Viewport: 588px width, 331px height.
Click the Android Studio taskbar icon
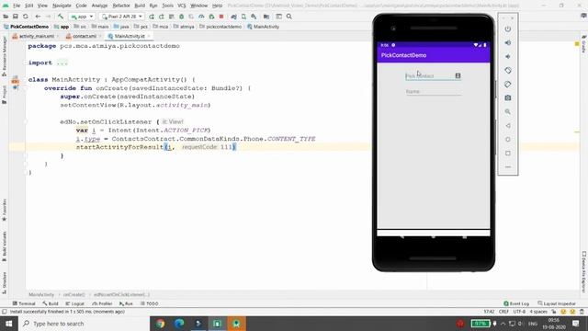point(236,324)
